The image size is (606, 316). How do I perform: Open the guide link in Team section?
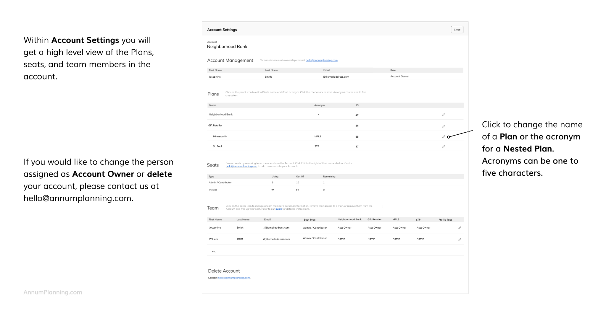pyautogui.click(x=278, y=209)
